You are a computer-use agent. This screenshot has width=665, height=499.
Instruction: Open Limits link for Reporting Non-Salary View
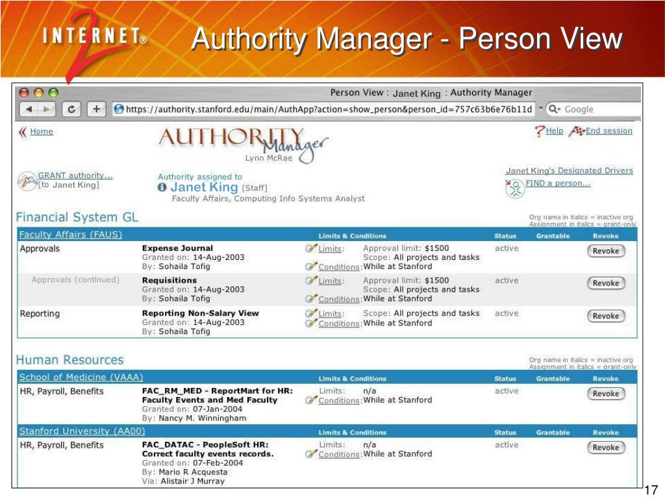(x=330, y=314)
